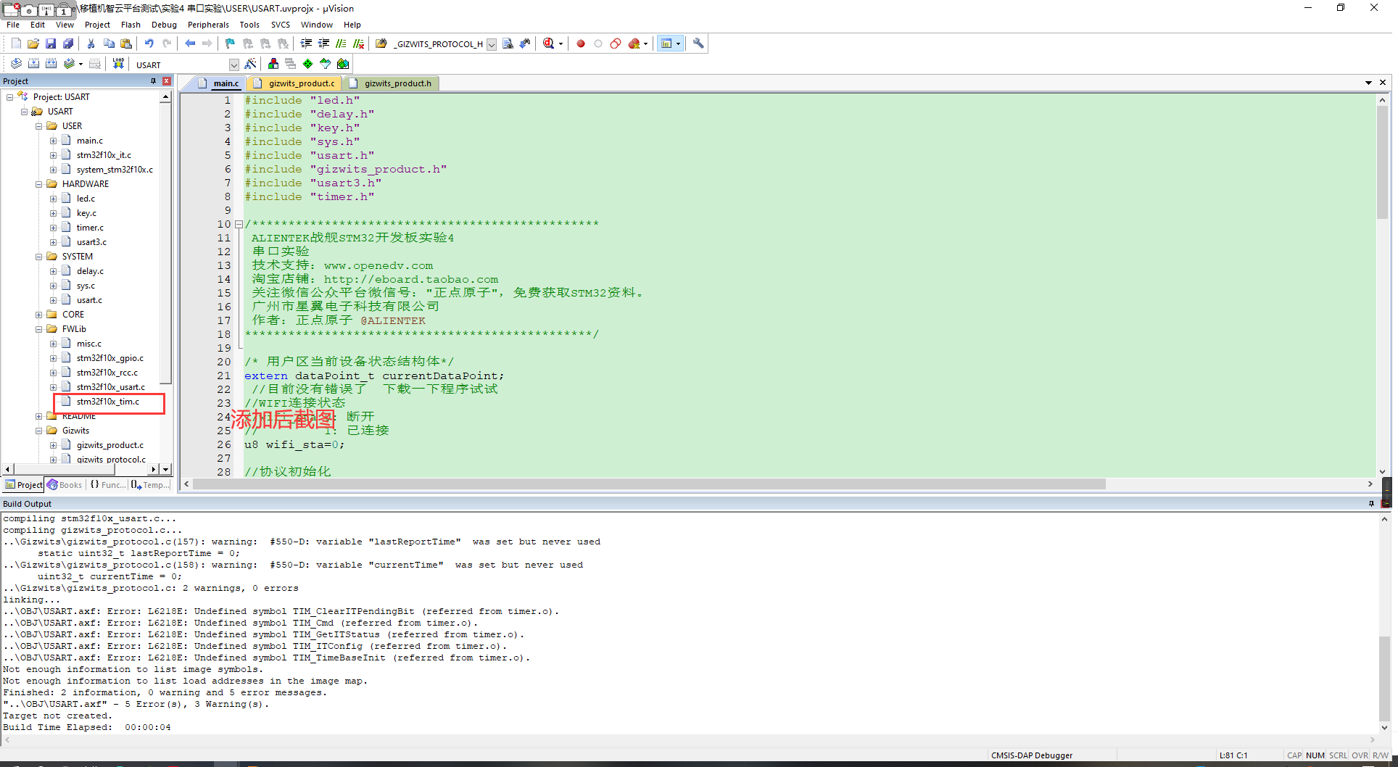Select gizwits_product.c in Gizwits group
Image resolution: width=1398 pixels, height=767 pixels.
[110, 445]
